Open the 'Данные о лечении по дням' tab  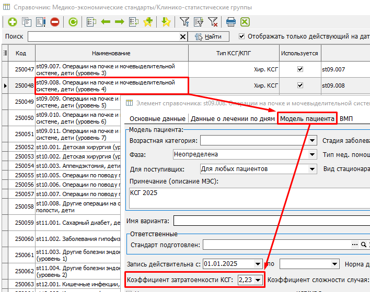233,119
